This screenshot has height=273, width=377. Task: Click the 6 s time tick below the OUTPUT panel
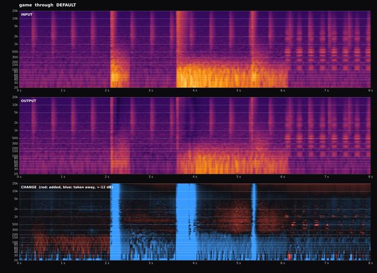click(x=283, y=177)
